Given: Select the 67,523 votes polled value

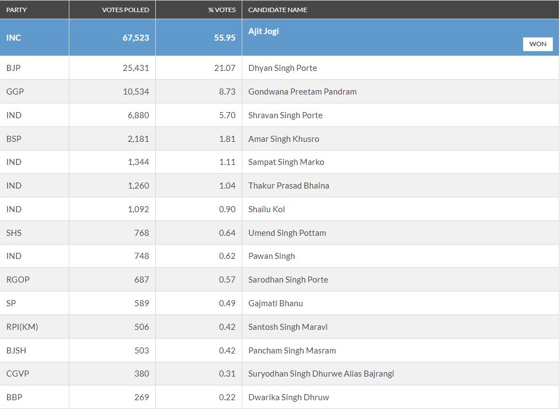Looking at the screenshot, I should pos(135,38).
